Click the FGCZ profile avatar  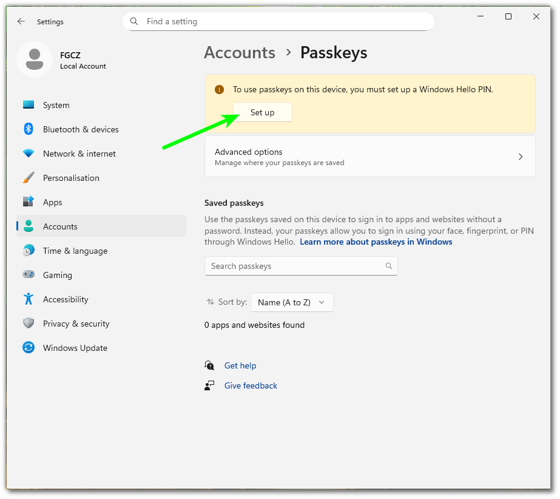tap(35, 59)
